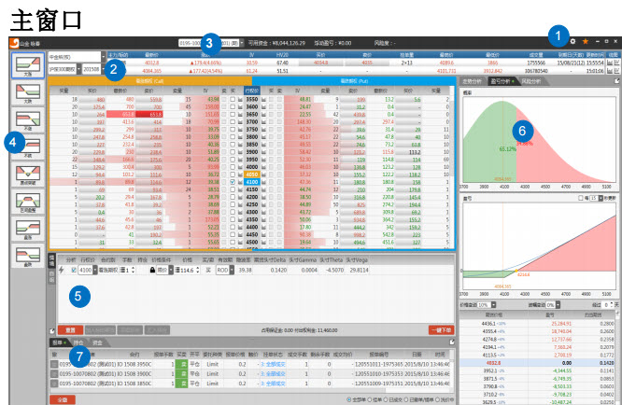Open call-side chart icon for strike 4400
This screenshot has width=622, height=405.
click(240, 228)
